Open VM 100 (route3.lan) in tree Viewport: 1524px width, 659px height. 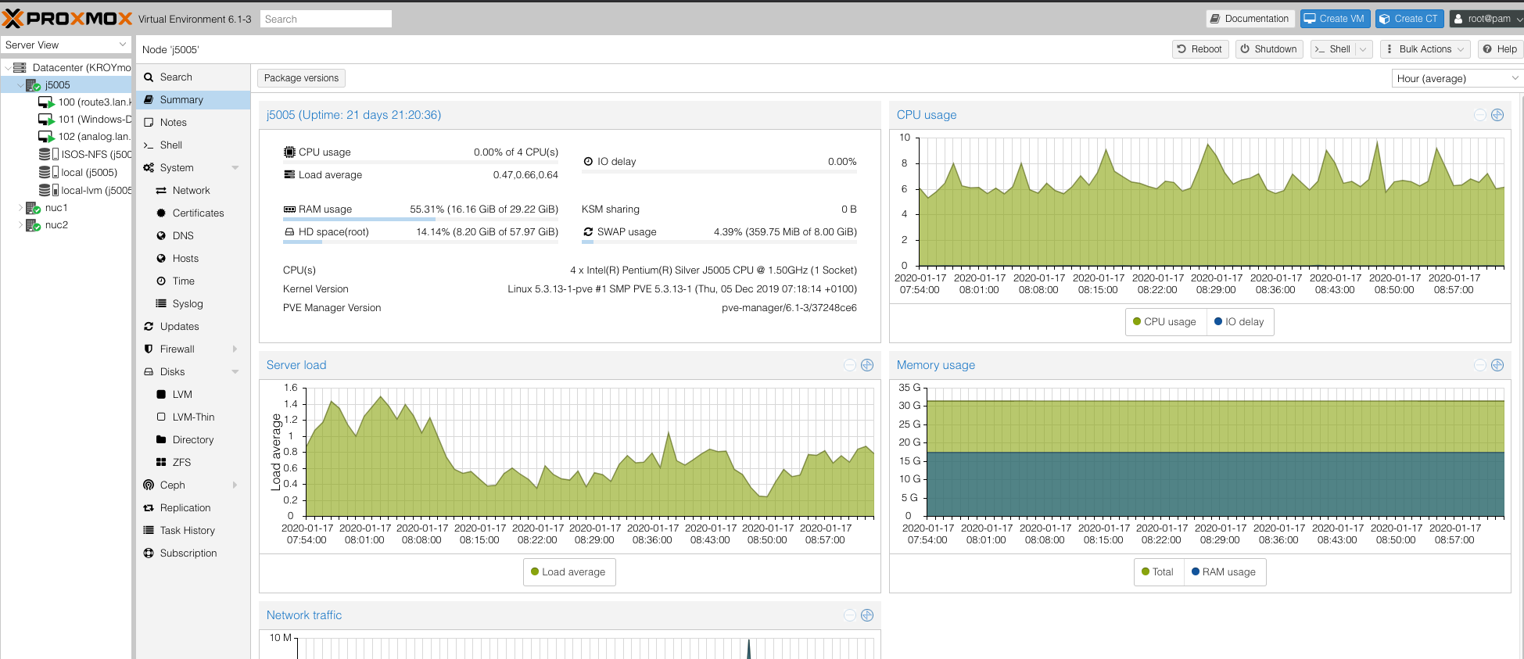point(84,102)
